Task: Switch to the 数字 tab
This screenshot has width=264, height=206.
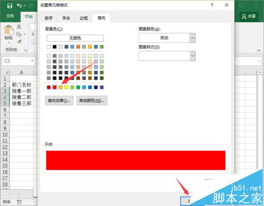Action: [49, 18]
